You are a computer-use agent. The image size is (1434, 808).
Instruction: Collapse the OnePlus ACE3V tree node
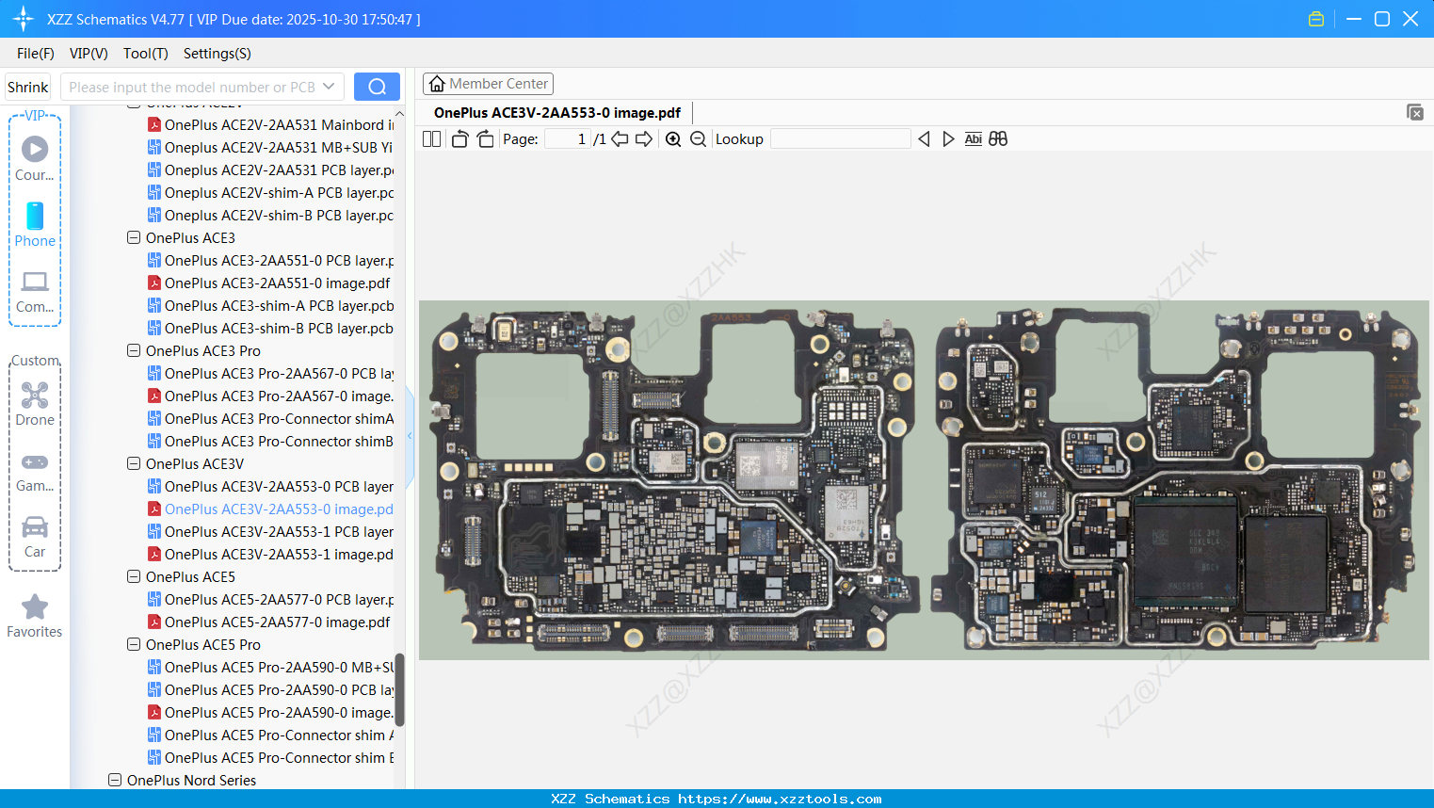coord(133,463)
